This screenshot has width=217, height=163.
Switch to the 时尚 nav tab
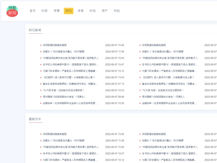click(x=92, y=11)
